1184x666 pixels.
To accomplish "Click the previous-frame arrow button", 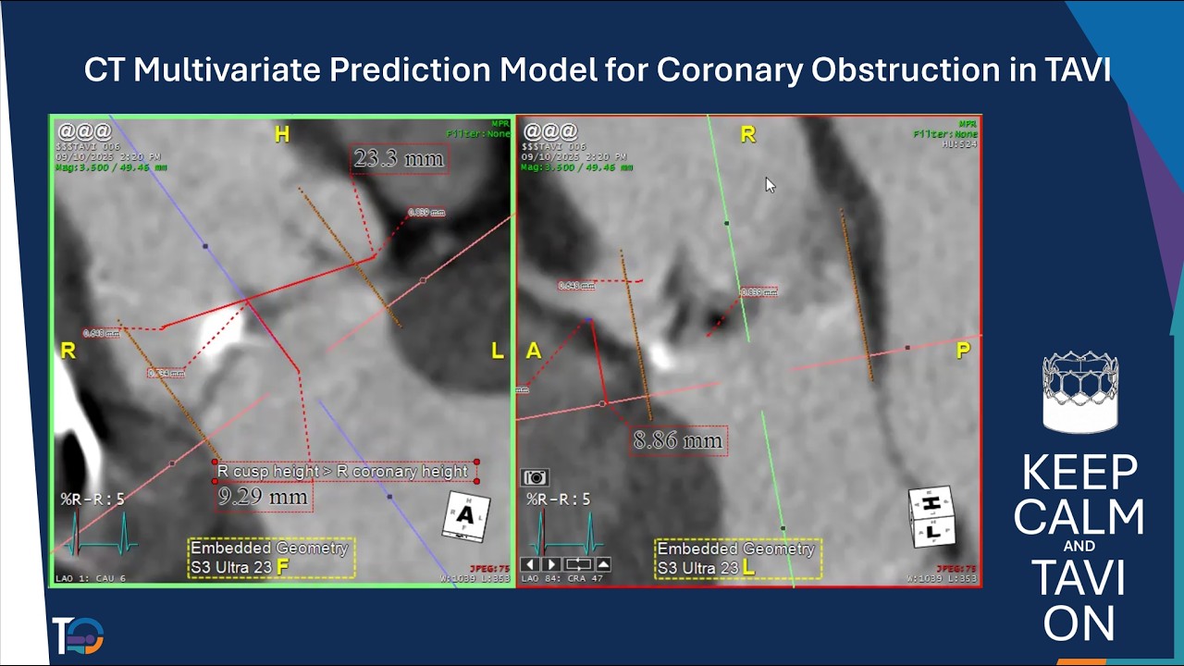I will click(531, 564).
